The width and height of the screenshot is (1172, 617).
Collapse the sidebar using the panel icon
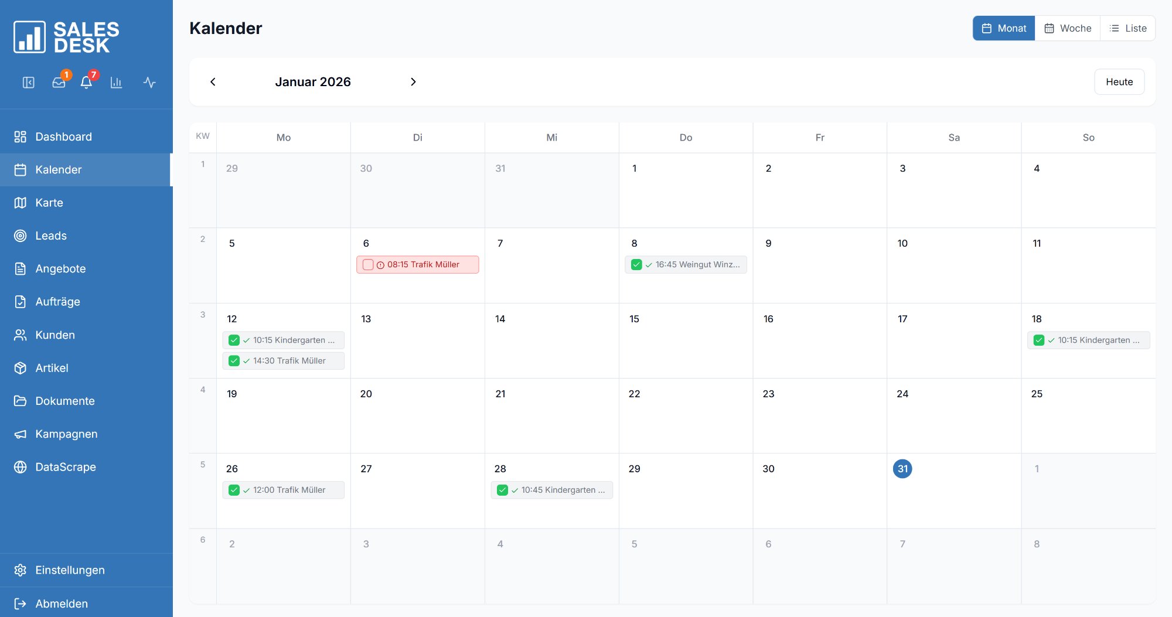point(29,83)
